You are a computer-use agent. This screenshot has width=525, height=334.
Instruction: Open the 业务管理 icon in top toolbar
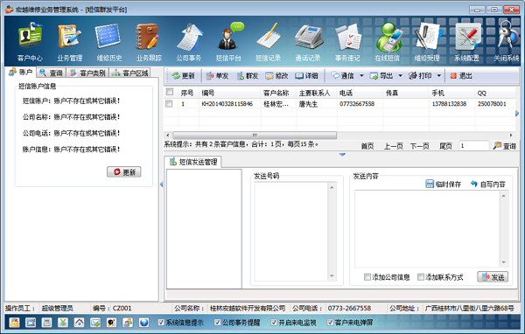pyautogui.click(x=70, y=37)
